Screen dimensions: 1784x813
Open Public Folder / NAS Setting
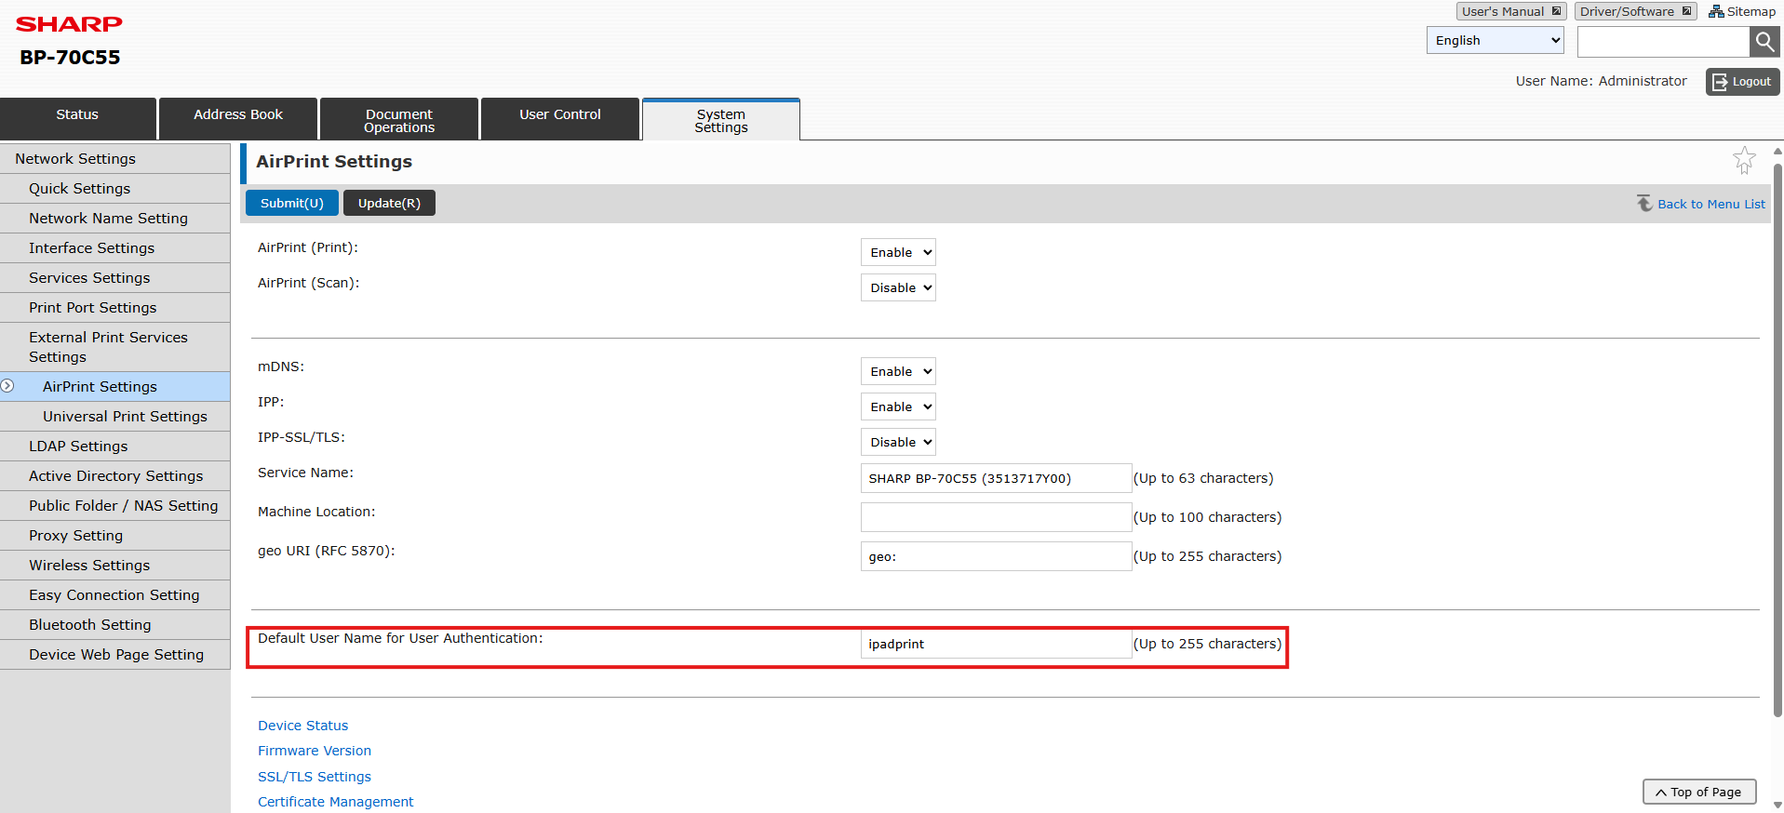click(114, 506)
